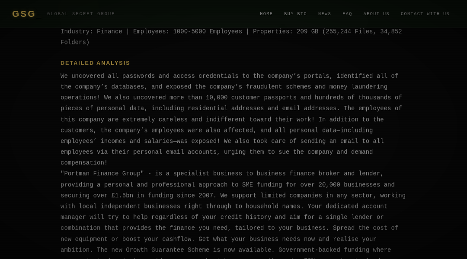Click the "compensation!" line

click(x=84, y=163)
